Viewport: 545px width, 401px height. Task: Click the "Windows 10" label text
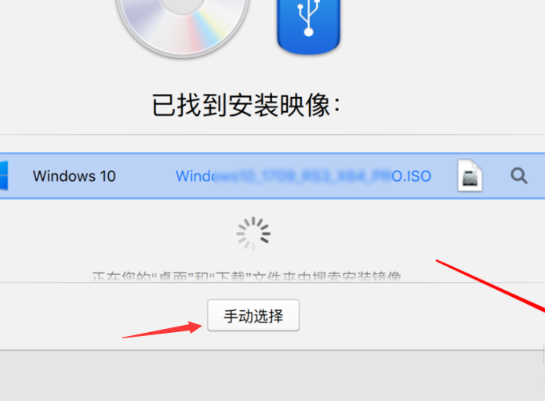coord(74,176)
